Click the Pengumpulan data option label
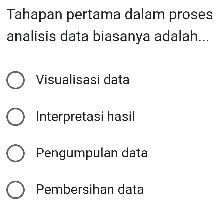The image size is (221, 204). (92, 153)
